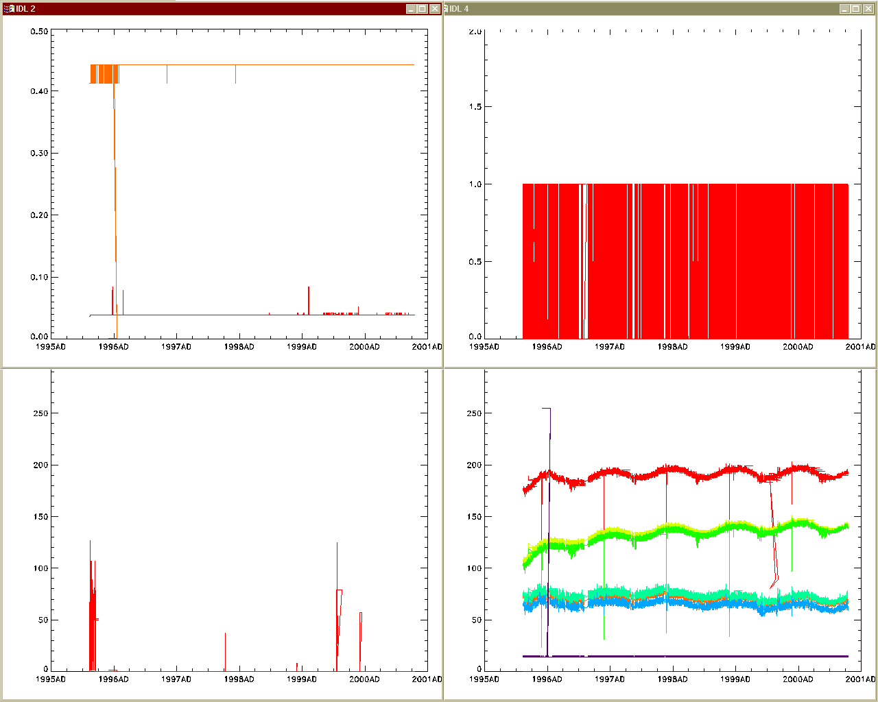Maximize the IDL 4 window
This screenshot has width=878, height=702.
pyautogui.click(x=855, y=9)
